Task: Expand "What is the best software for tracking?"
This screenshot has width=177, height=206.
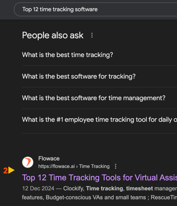Action: pos(100,76)
